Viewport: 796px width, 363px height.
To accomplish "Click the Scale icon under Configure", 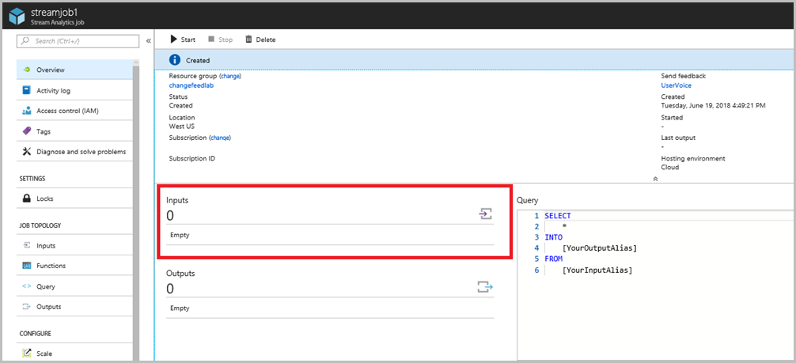I will [27, 354].
